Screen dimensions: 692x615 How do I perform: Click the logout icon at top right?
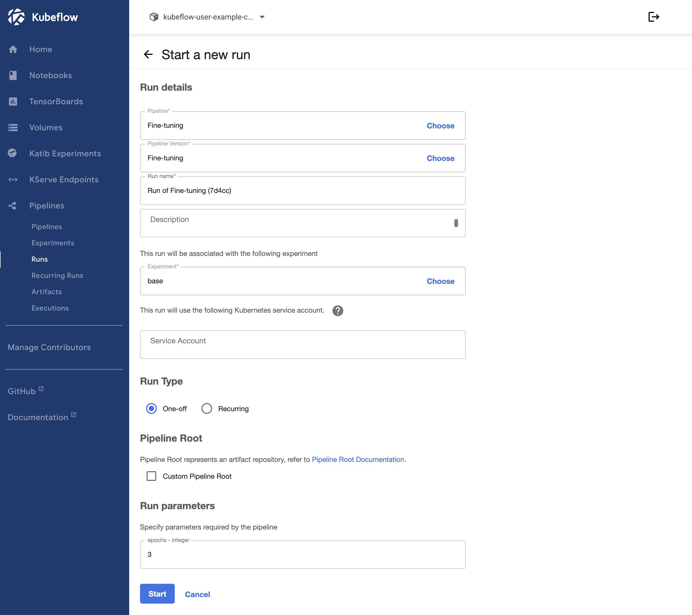[x=653, y=16]
